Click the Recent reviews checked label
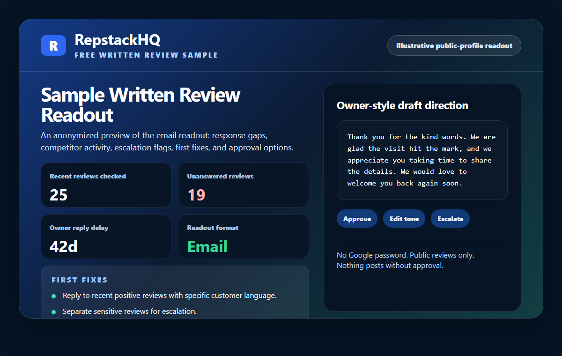562x356 pixels. (88, 176)
